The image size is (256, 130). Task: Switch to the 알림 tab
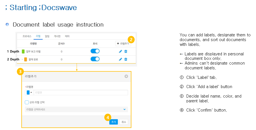coord(47,36)
